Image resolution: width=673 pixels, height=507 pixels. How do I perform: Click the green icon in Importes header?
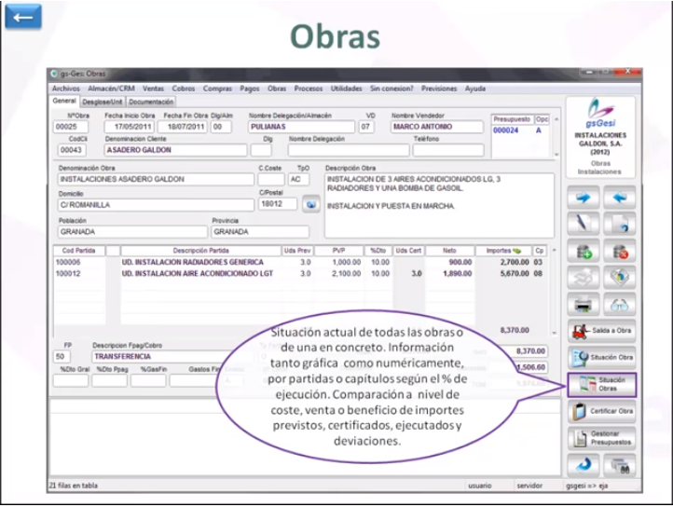click(516, 251)
